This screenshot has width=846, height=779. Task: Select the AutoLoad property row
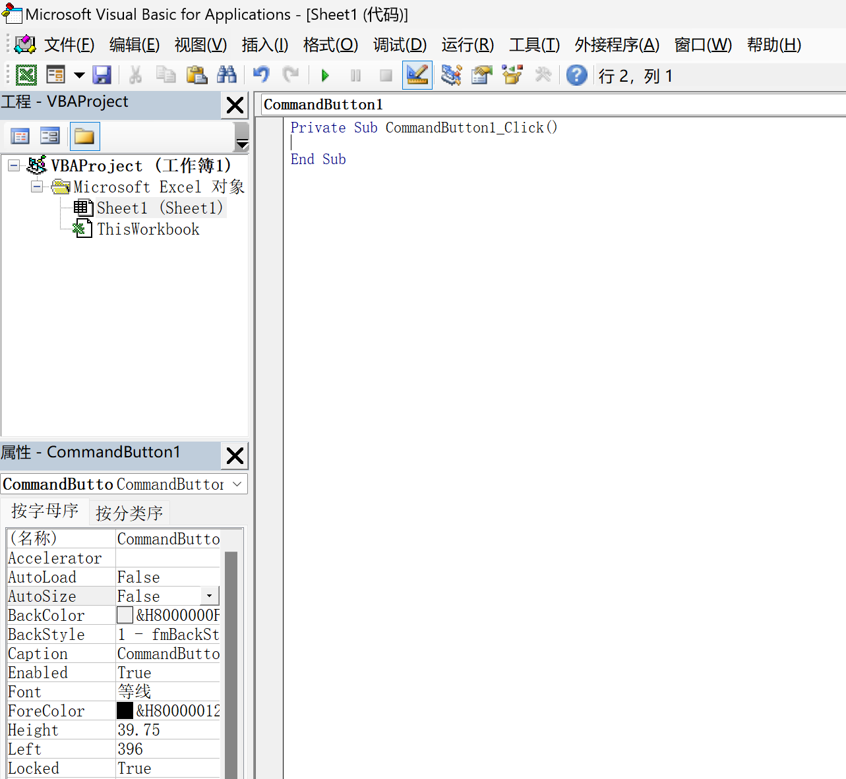[x=113, y=577]
